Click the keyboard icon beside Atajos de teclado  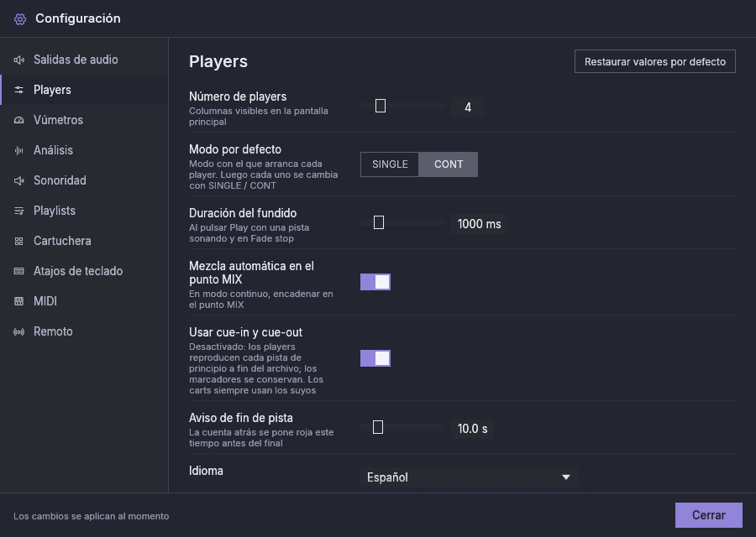click(18, 271)
